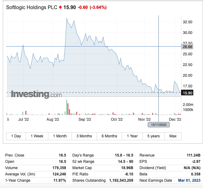Click the 2.00m volume axis label

[188, 105]
